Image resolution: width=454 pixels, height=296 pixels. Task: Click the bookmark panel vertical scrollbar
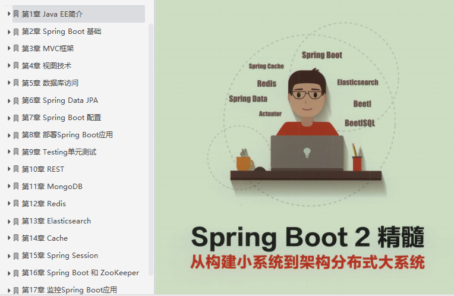click(x=150, y=149)
